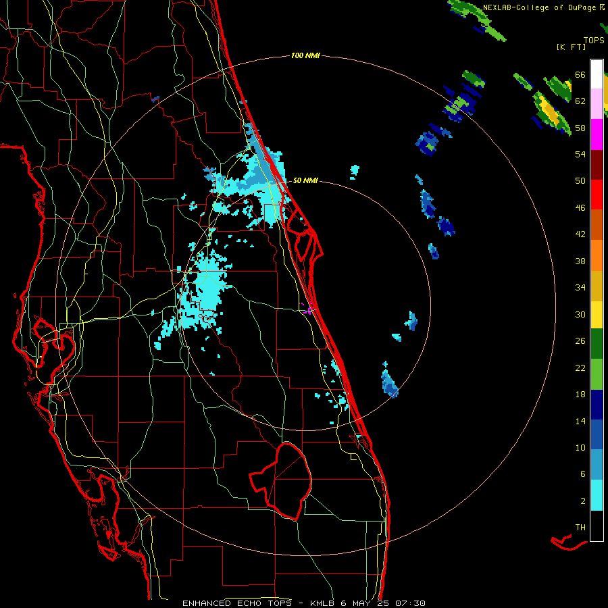This screenshot has width=608, height=608.
Task: Select the light green scale swatch
Action: click(597, 374)
